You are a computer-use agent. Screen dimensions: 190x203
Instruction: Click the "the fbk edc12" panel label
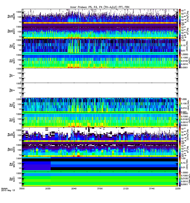pyautogui.click(x=12, y=164)
